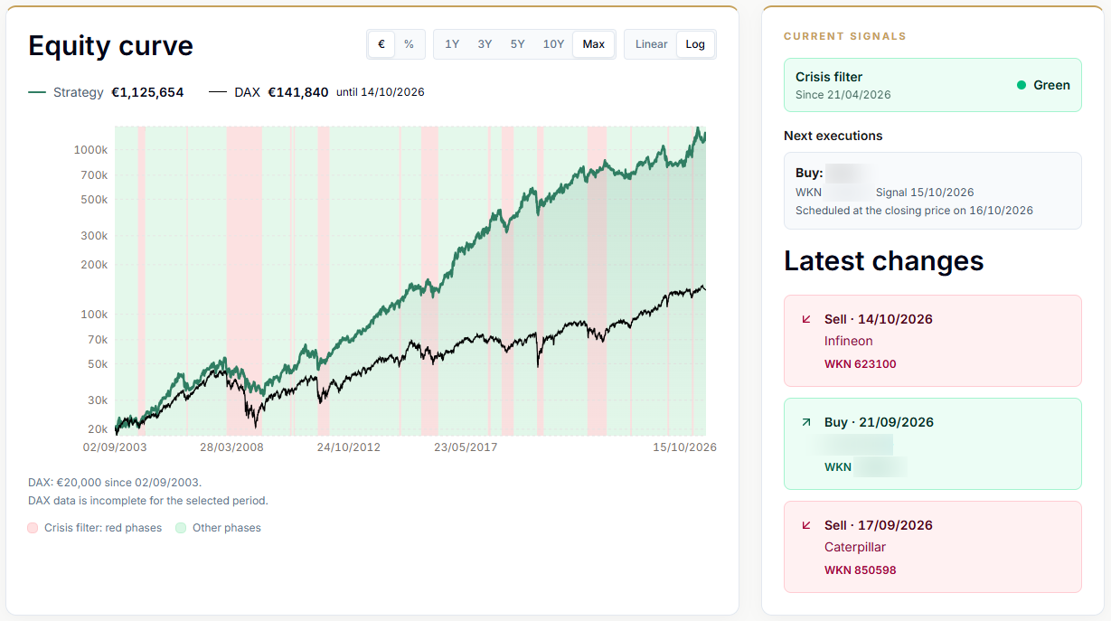Show the 1Y time range
Image resolution: width=1111 pixels, height=621 pixels.
(x=452, y=44)
